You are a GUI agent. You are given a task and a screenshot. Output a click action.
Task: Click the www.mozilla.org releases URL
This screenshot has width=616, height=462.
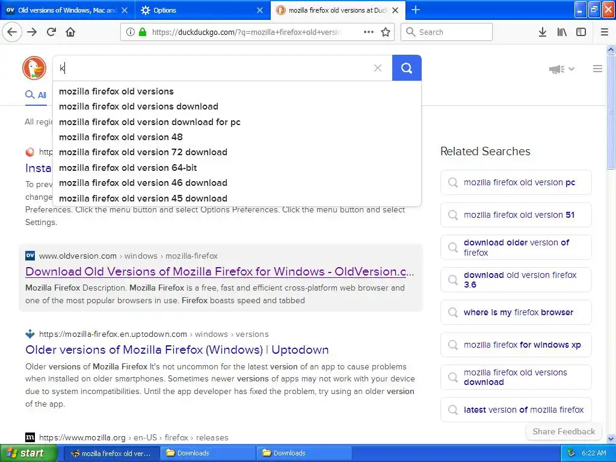pyautogui.click(x=134, y=437)
